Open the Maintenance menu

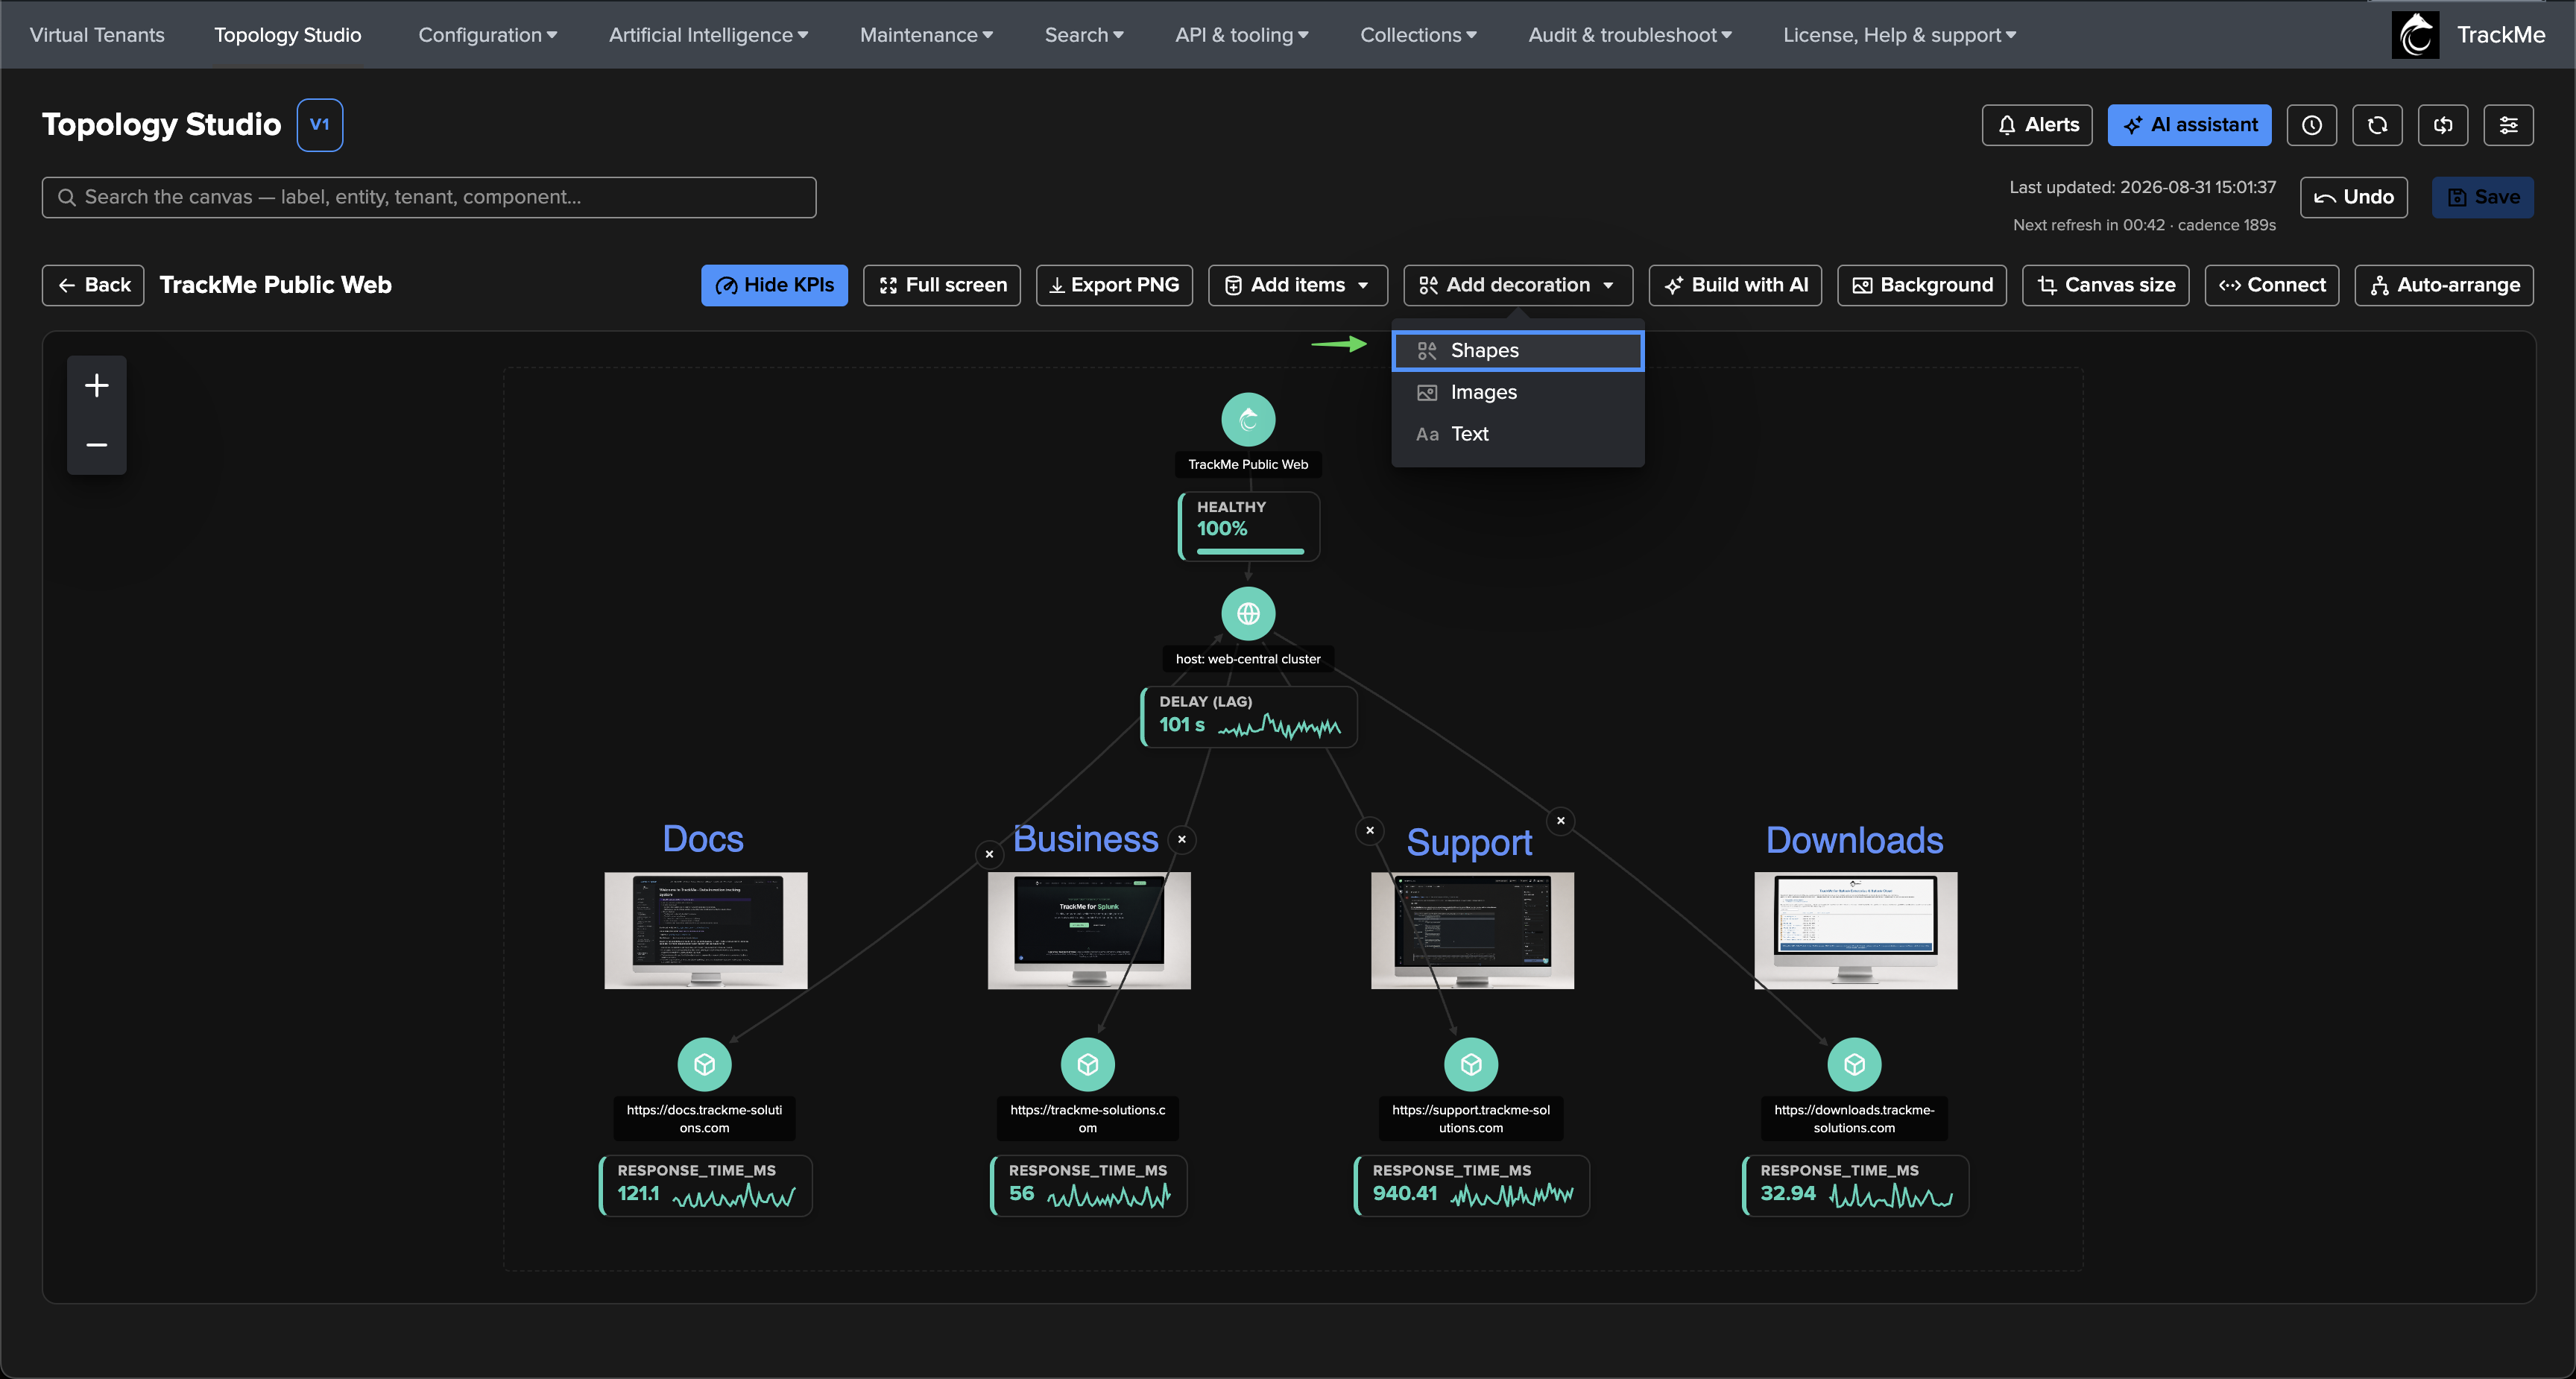[x=926, y=35]
